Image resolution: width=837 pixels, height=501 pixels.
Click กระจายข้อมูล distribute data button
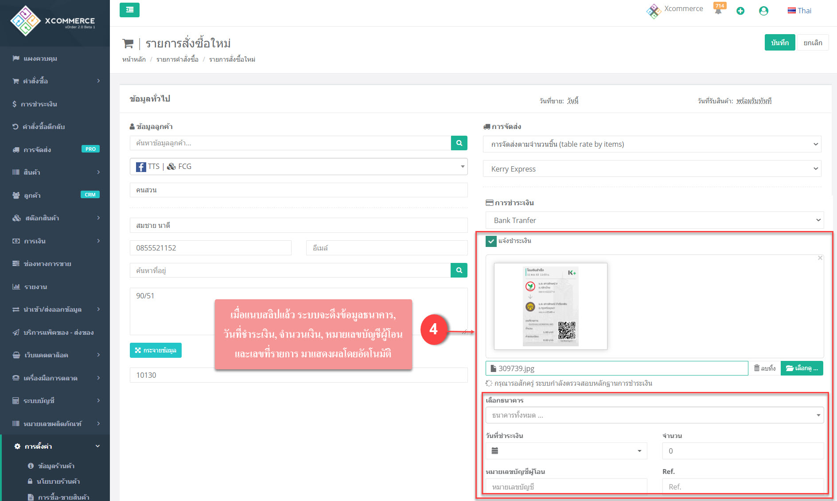pos(156,350)
